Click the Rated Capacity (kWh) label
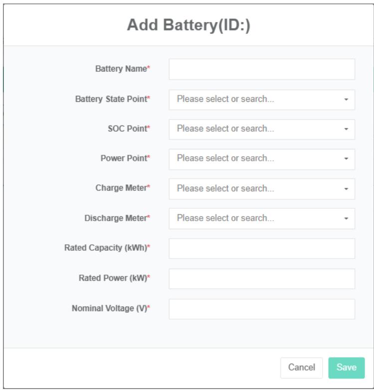 pyautogui.click(x=107, y=248)
